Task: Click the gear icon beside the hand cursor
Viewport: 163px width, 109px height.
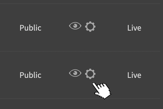Action: (90, 74)
